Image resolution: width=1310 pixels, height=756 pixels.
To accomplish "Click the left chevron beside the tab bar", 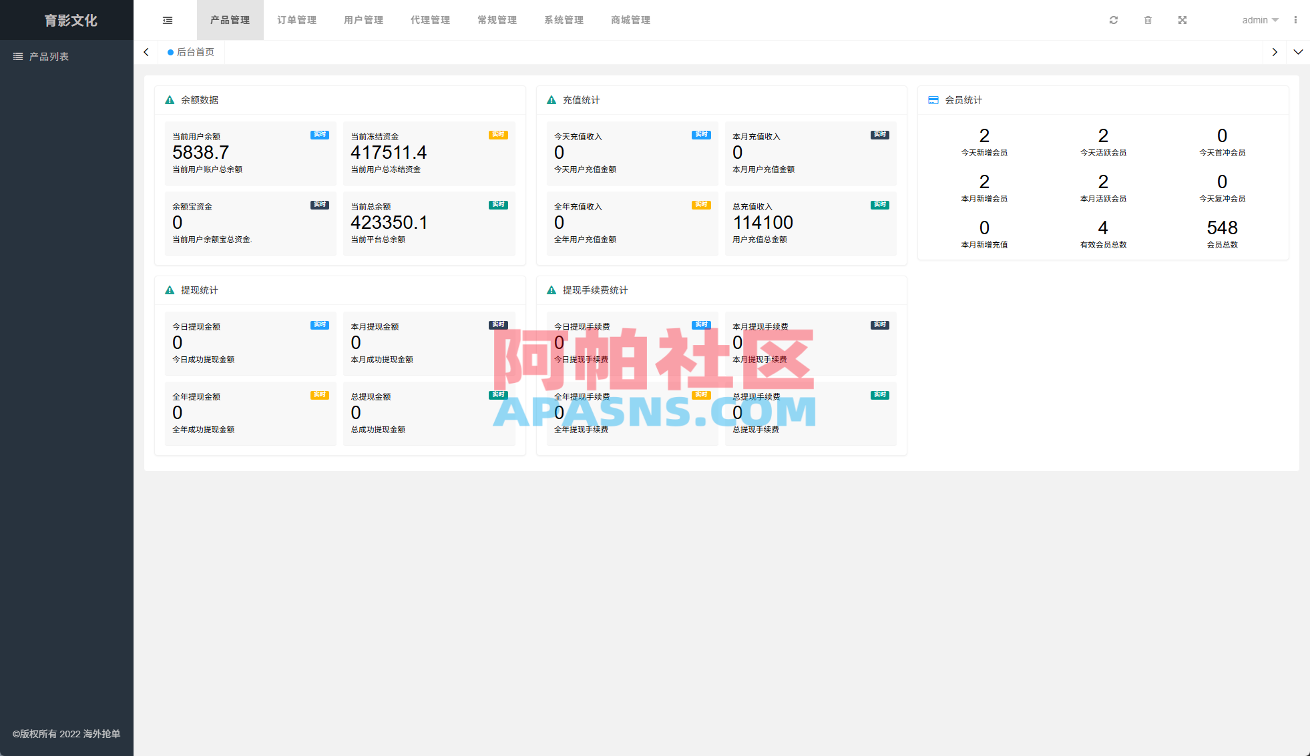I will pos(146,52).
